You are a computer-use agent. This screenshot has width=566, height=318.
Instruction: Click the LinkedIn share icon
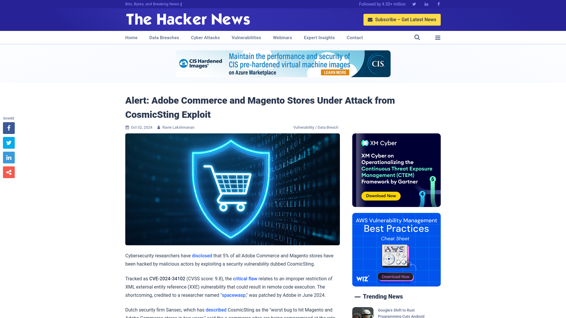click(x=9, y=157)
